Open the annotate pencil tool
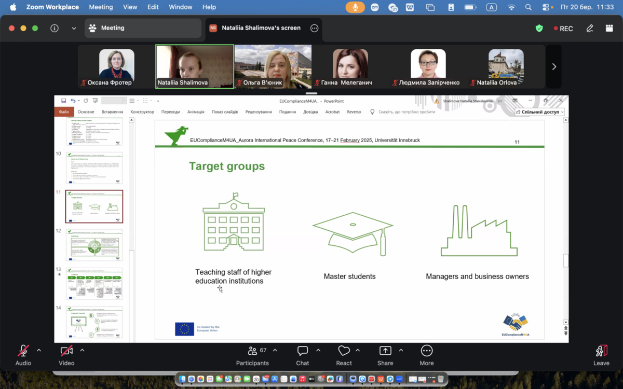The width and height of the screenshot is (623, 389). (x=590, y=29)
